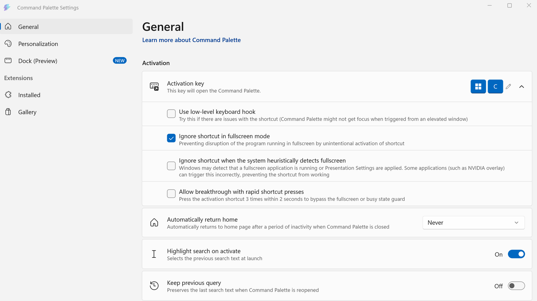Turn on Keep previous query toggle

tap(516, 286)
